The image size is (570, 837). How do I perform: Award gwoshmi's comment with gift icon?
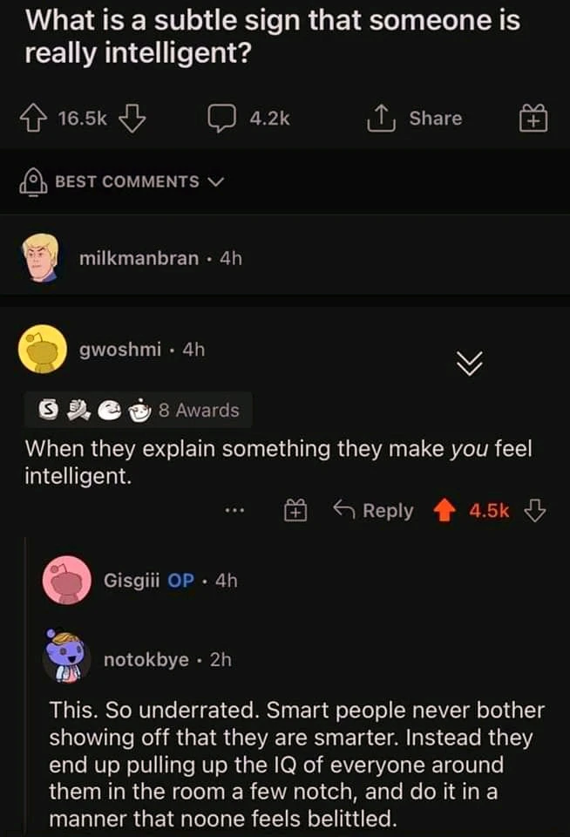click(297, 512)
